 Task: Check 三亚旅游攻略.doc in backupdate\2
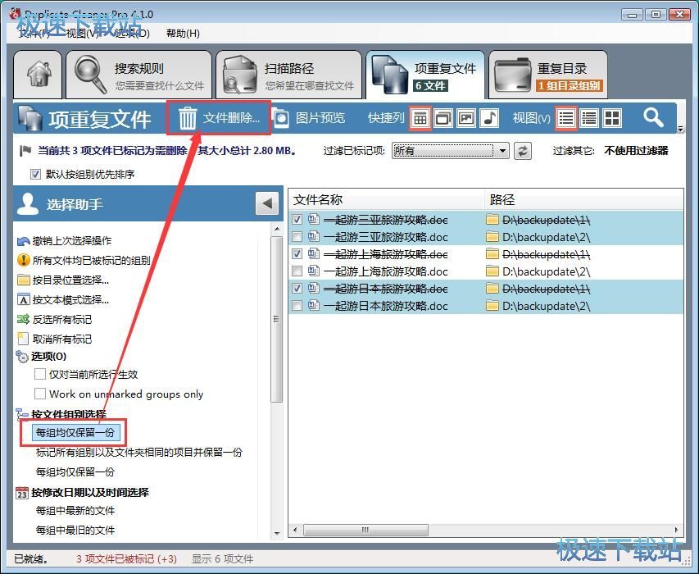[x=297, y=237]
